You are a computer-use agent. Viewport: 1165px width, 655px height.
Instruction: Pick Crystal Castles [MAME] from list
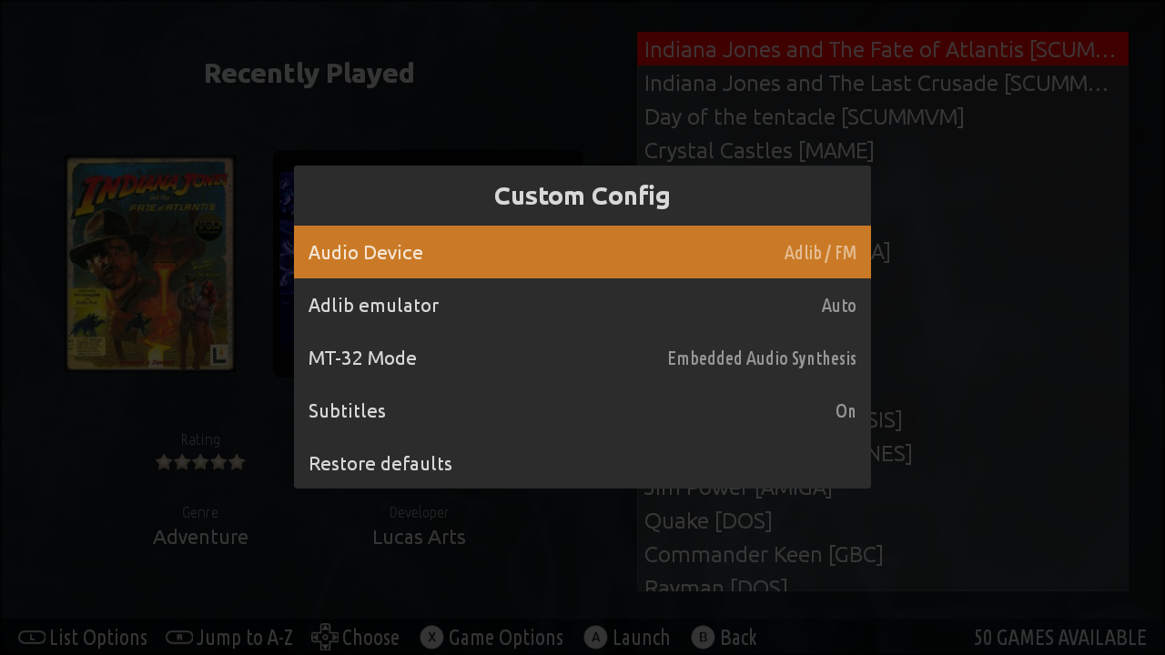(x=759, y=151)
